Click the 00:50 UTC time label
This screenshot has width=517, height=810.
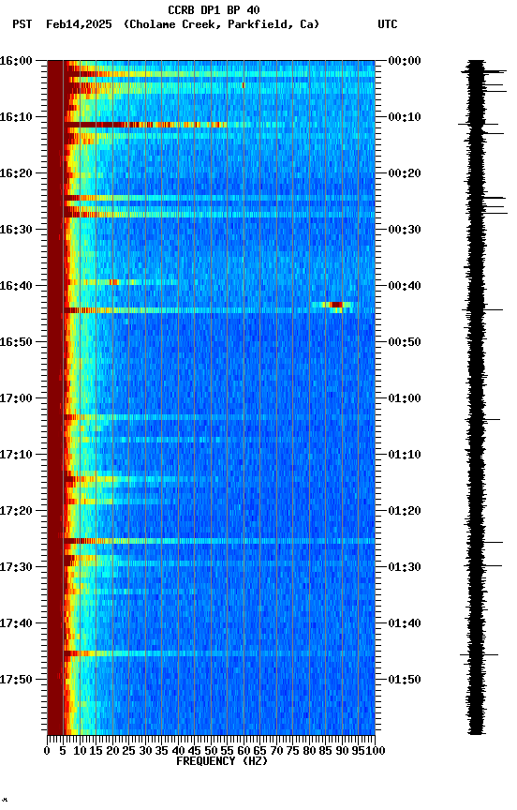click(405, 342)
